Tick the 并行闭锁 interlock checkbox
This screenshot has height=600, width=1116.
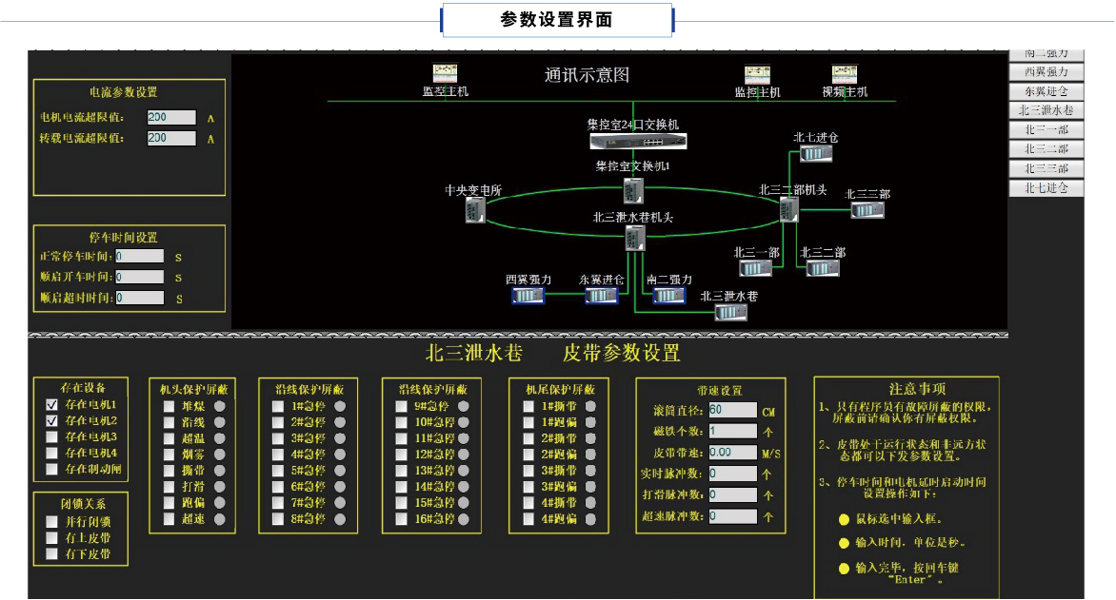coord(52,521)
